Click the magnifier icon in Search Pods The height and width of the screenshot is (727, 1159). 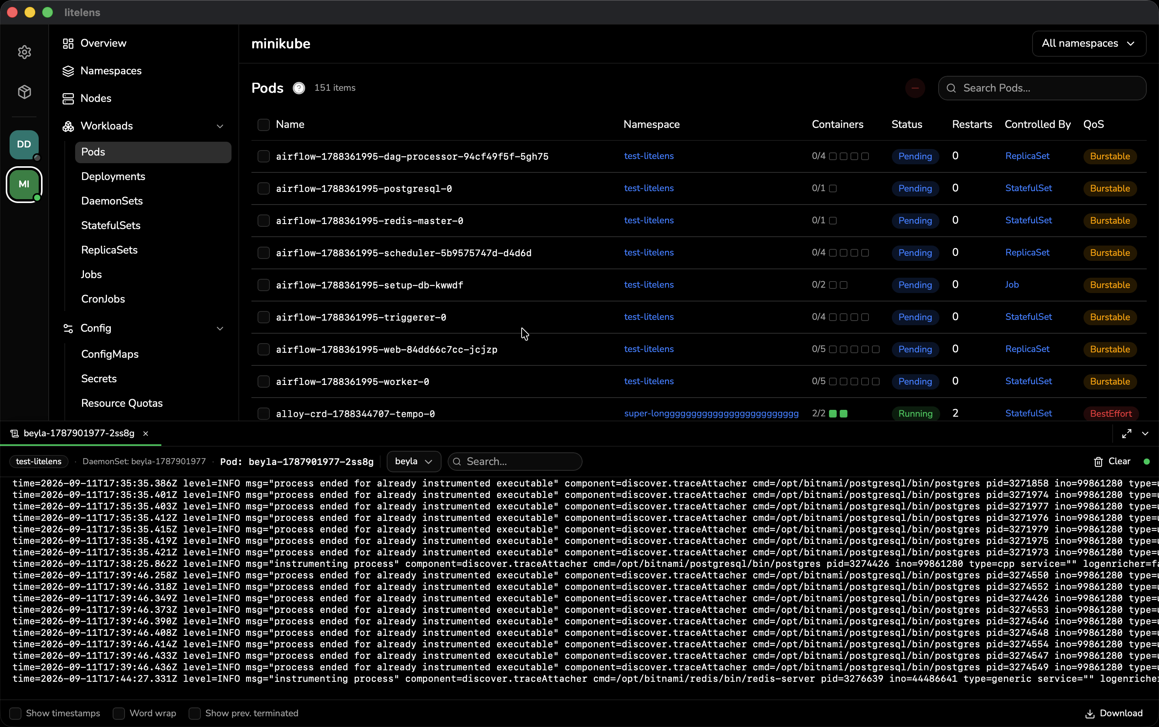[x=951, y=88]
